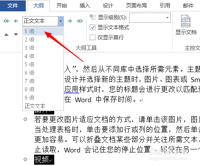Image resolution: width=200 pixels, height=166 pixels.
Task: Enable 仅显示首行 checkbox
Action: coord(93,37)
